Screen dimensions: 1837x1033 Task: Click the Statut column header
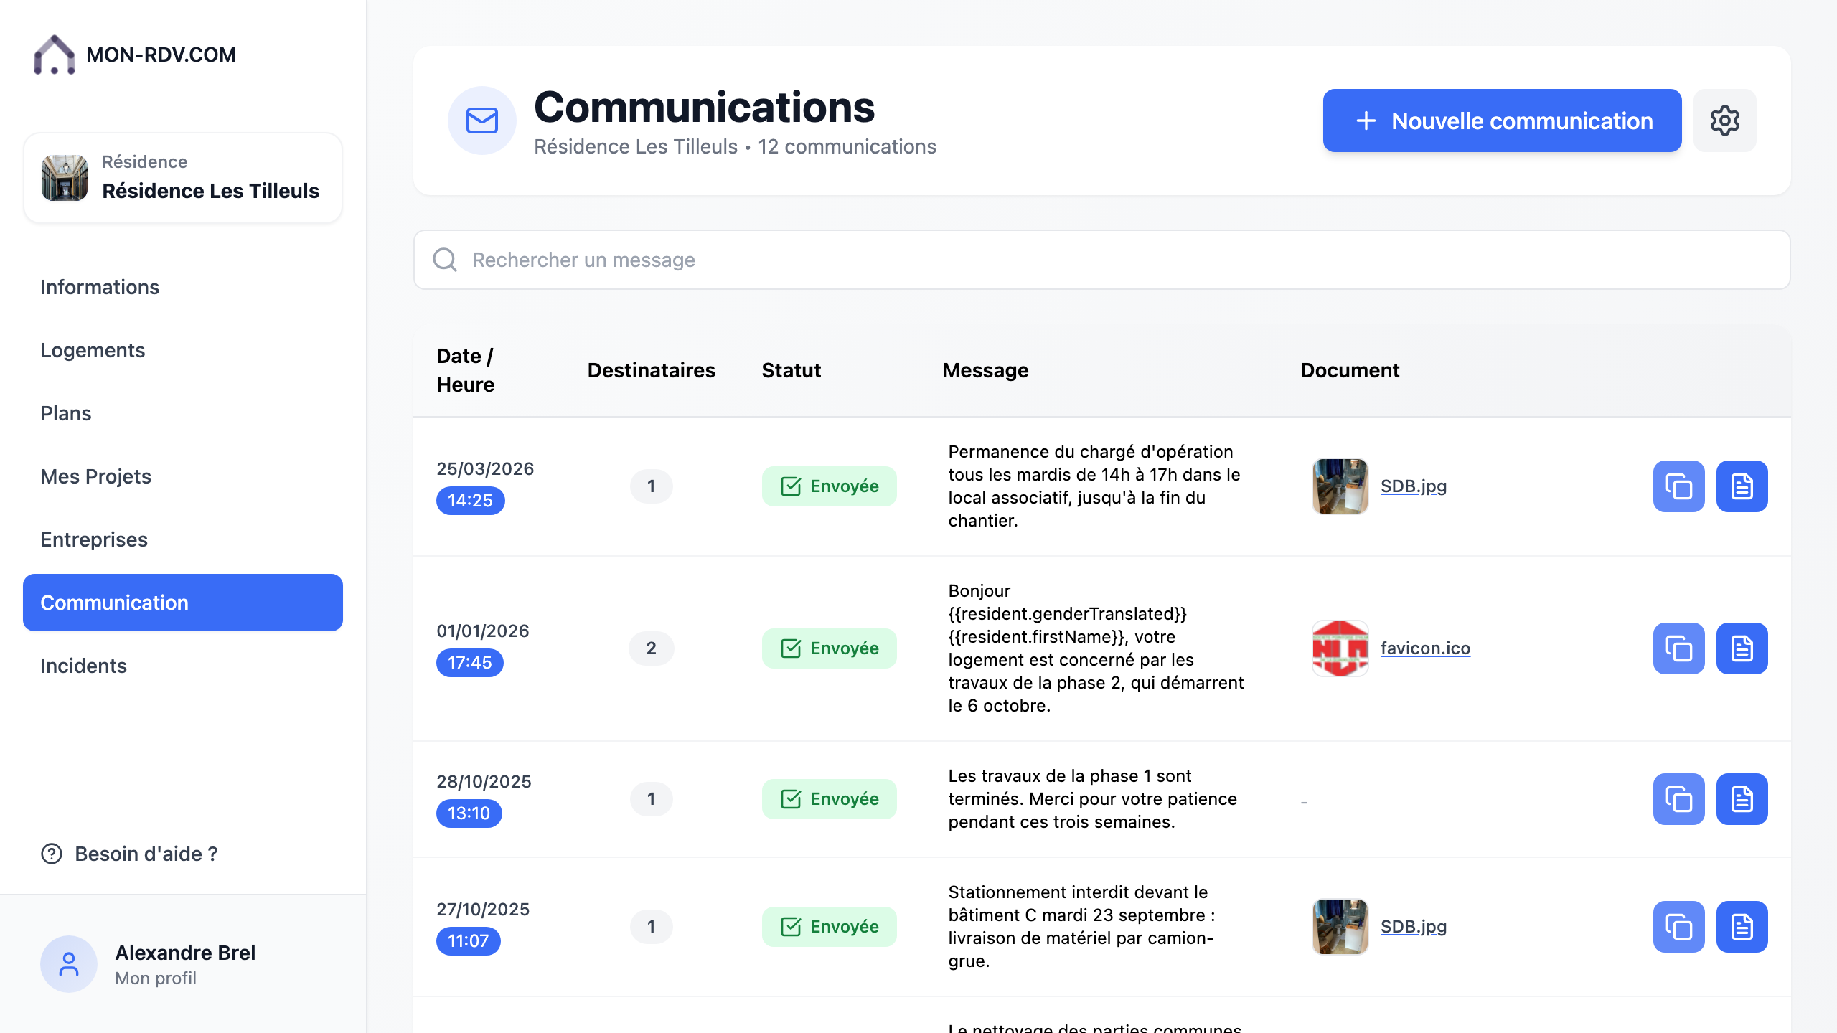pos(791,370)
